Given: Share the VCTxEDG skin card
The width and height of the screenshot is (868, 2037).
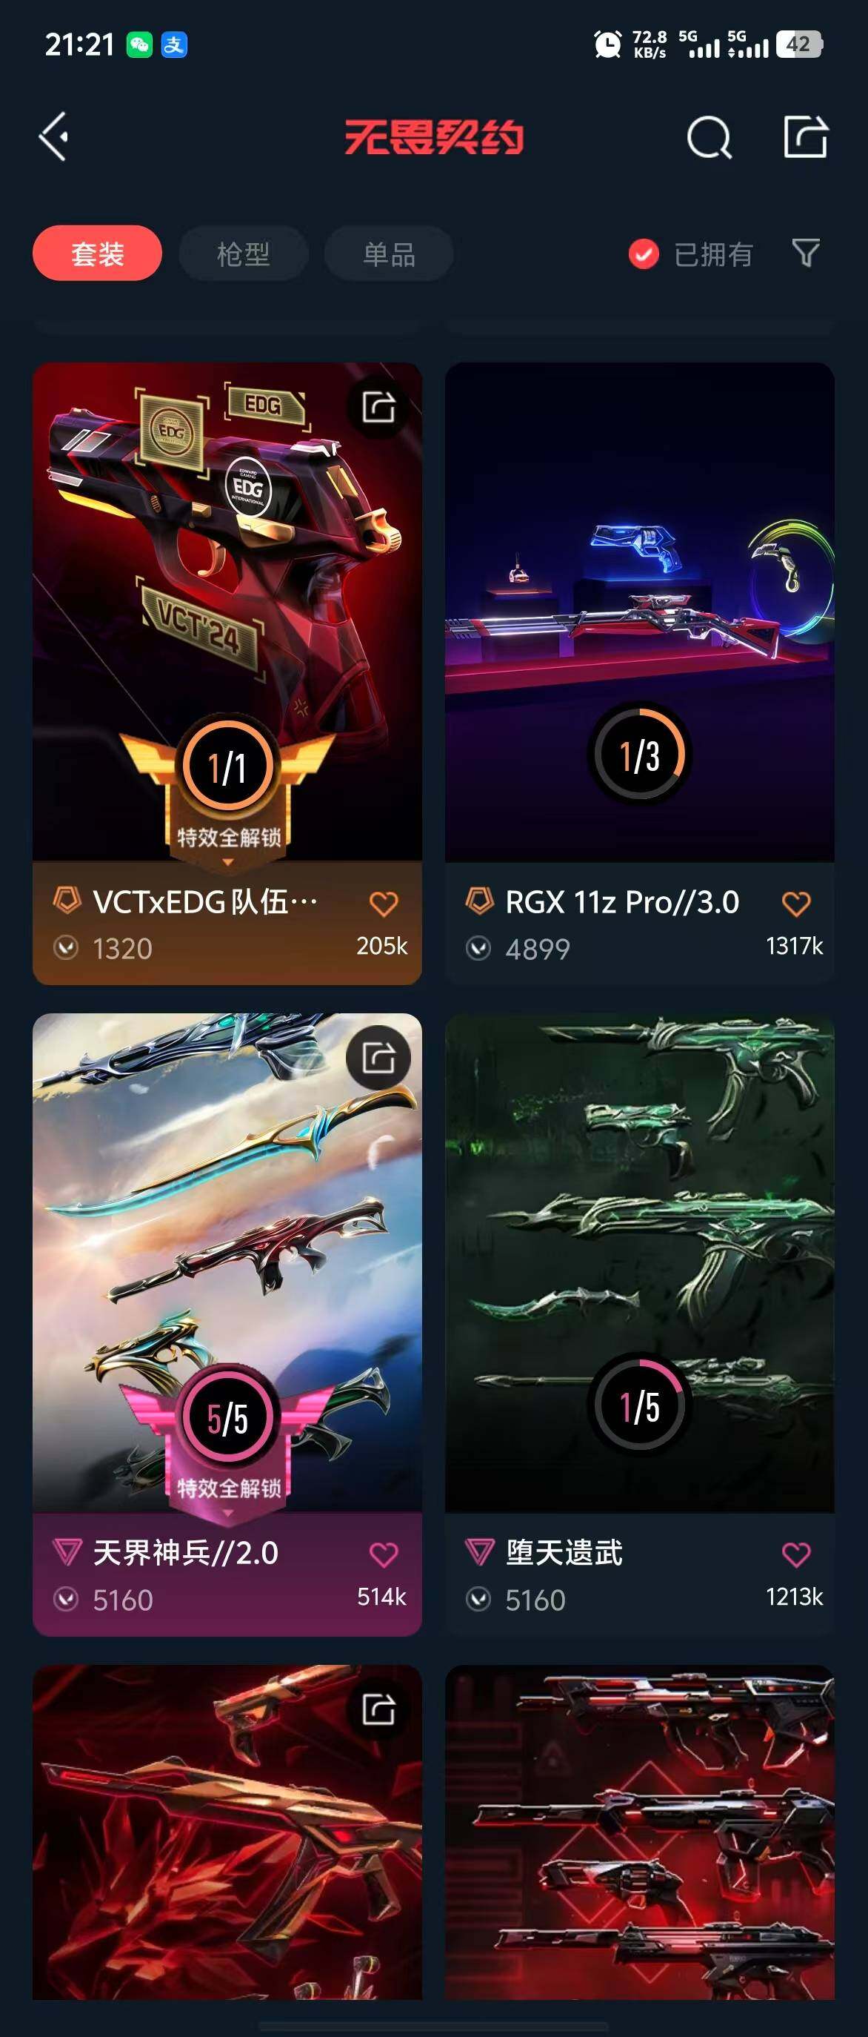Looking at the screenshot, I should 378,407.
